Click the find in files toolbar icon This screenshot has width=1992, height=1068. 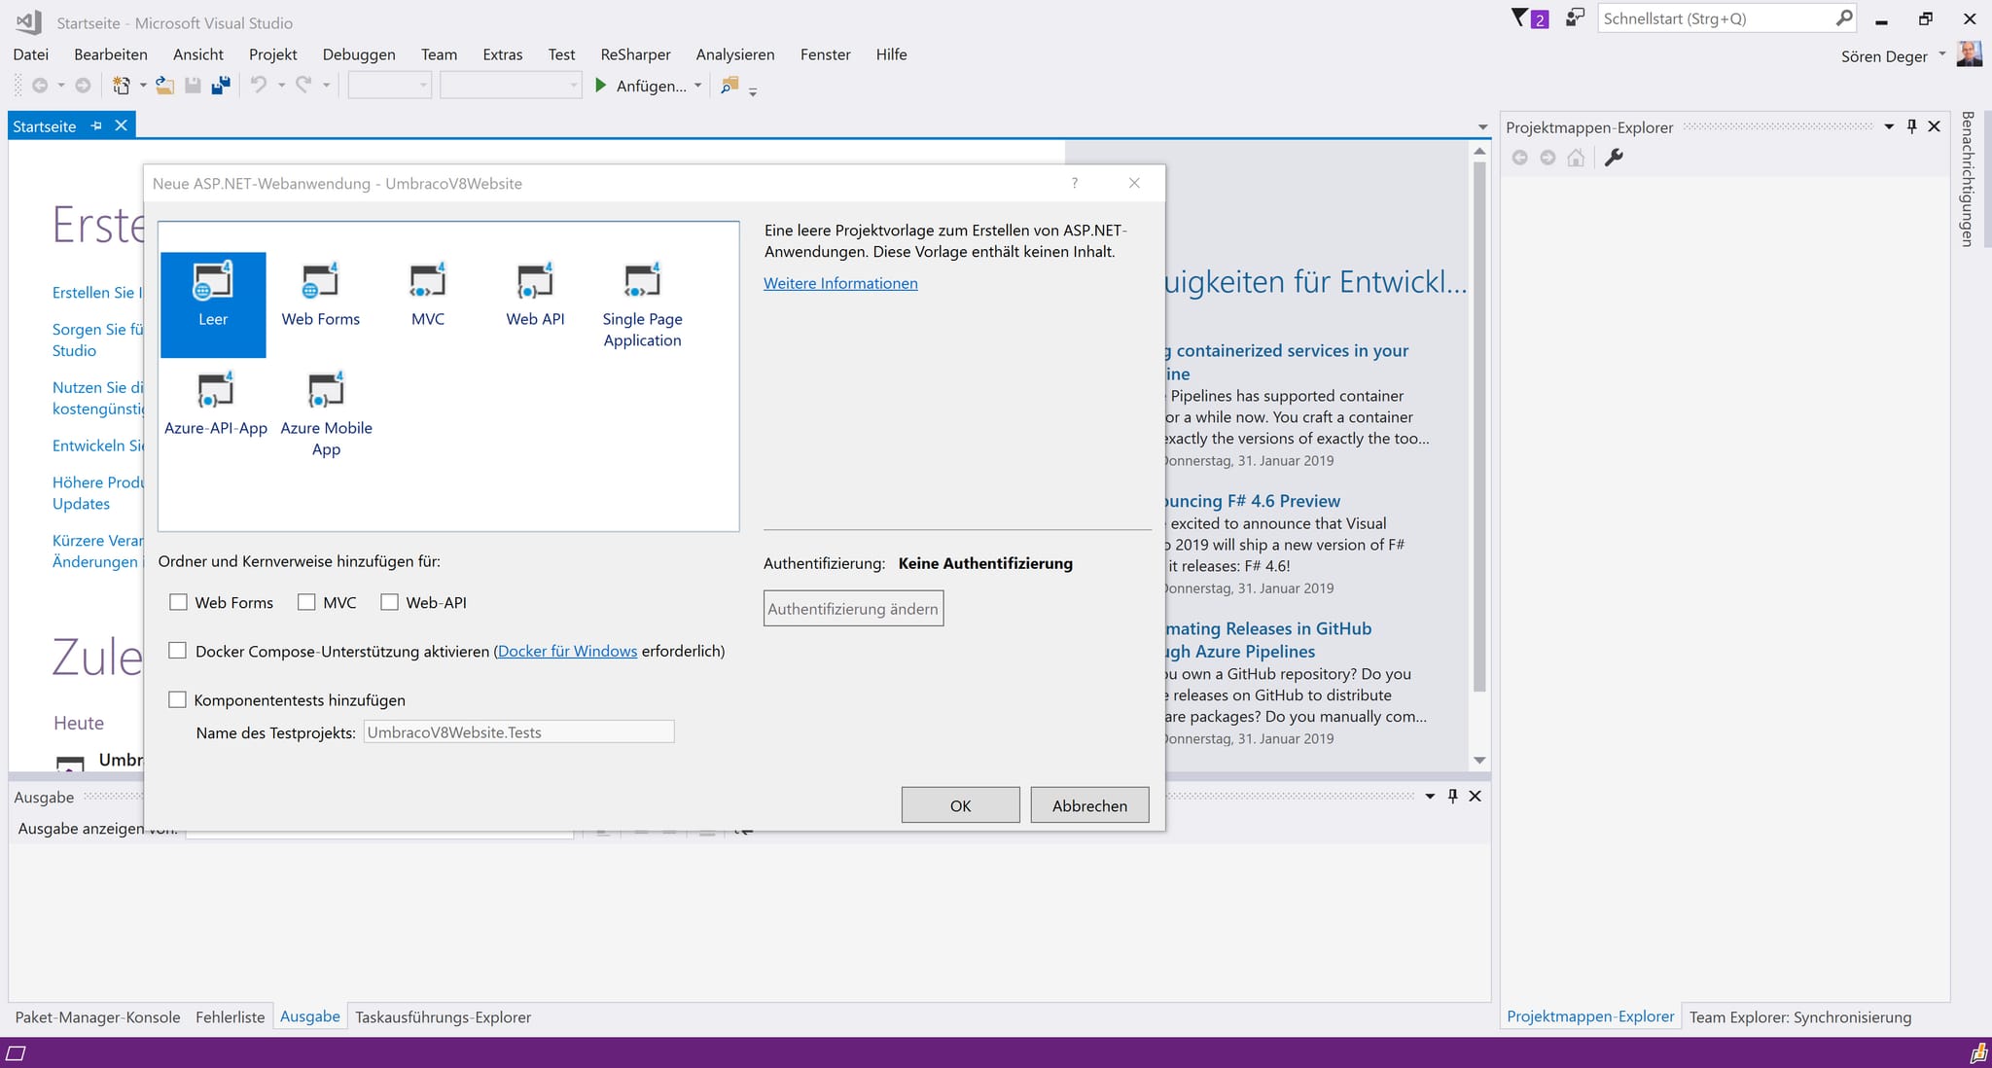[729, 86]
